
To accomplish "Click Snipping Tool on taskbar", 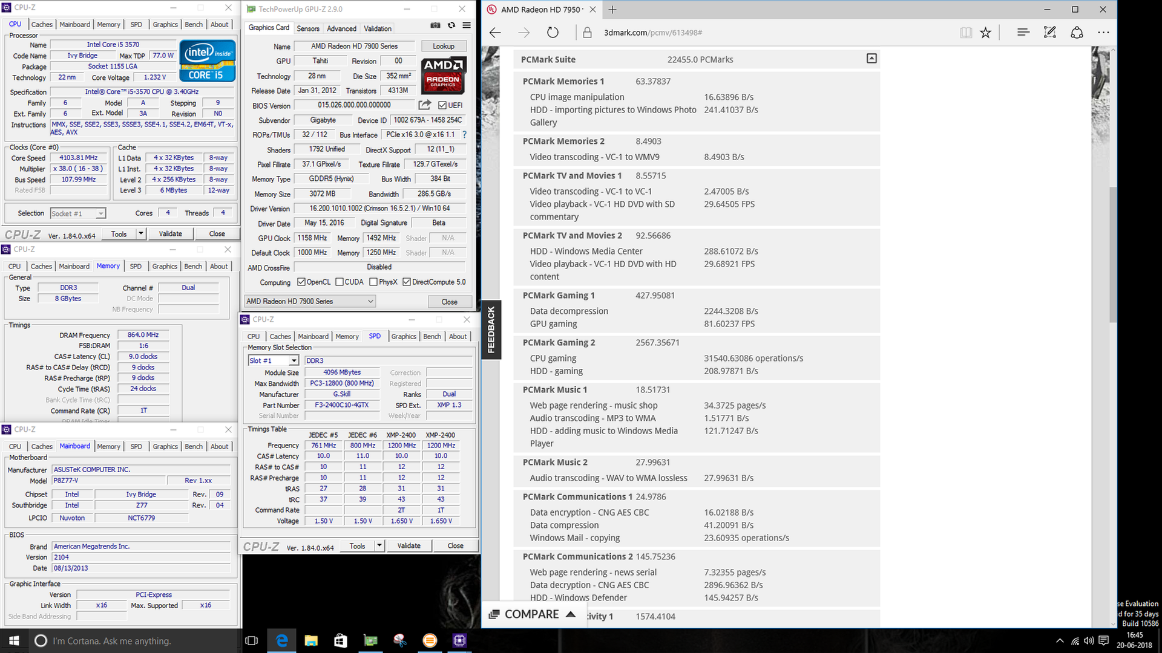I will point(400,641).
